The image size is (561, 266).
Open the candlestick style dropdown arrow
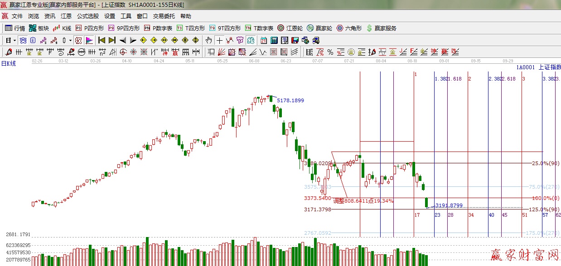70,40
